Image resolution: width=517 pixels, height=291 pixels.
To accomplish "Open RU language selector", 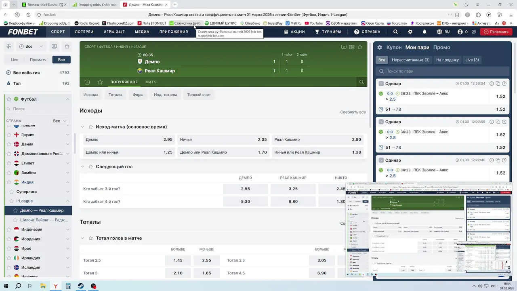I will tap(443, 32).
